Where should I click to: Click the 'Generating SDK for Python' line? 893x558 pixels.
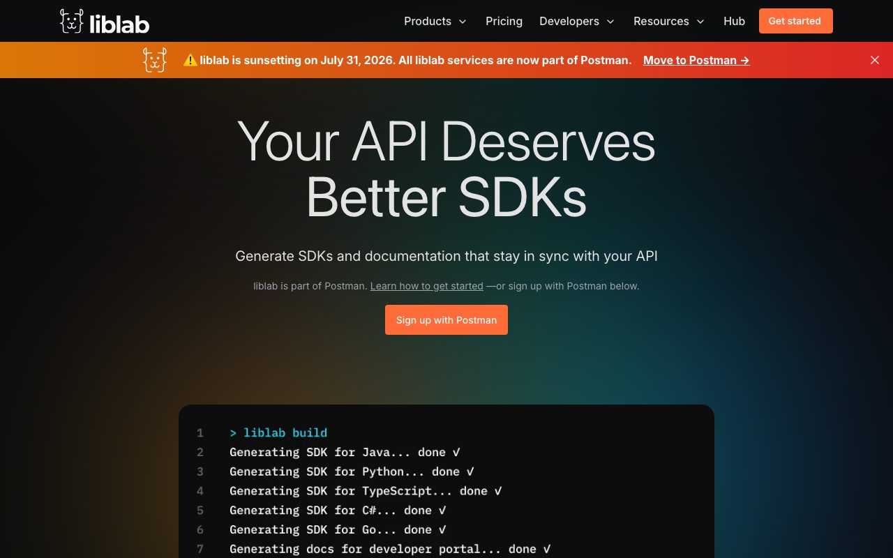click(x=352, y=472)
